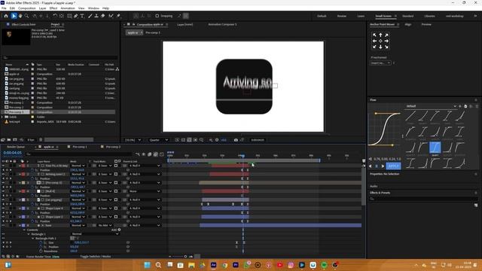This screenshot has width=482, height=271.
Task: Click the APPLY button in Flow panel
Action: [393, 166]
